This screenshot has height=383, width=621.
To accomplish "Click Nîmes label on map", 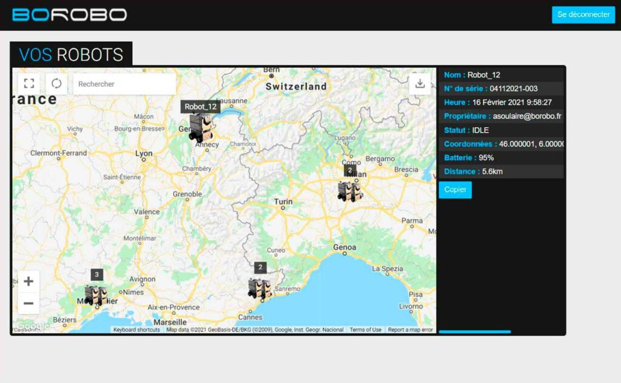I will coord(133,292).
